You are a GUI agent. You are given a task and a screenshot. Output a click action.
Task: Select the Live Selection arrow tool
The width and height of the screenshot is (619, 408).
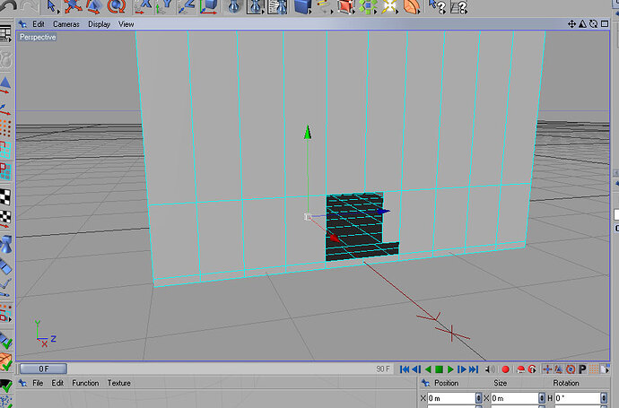[52, 6]
